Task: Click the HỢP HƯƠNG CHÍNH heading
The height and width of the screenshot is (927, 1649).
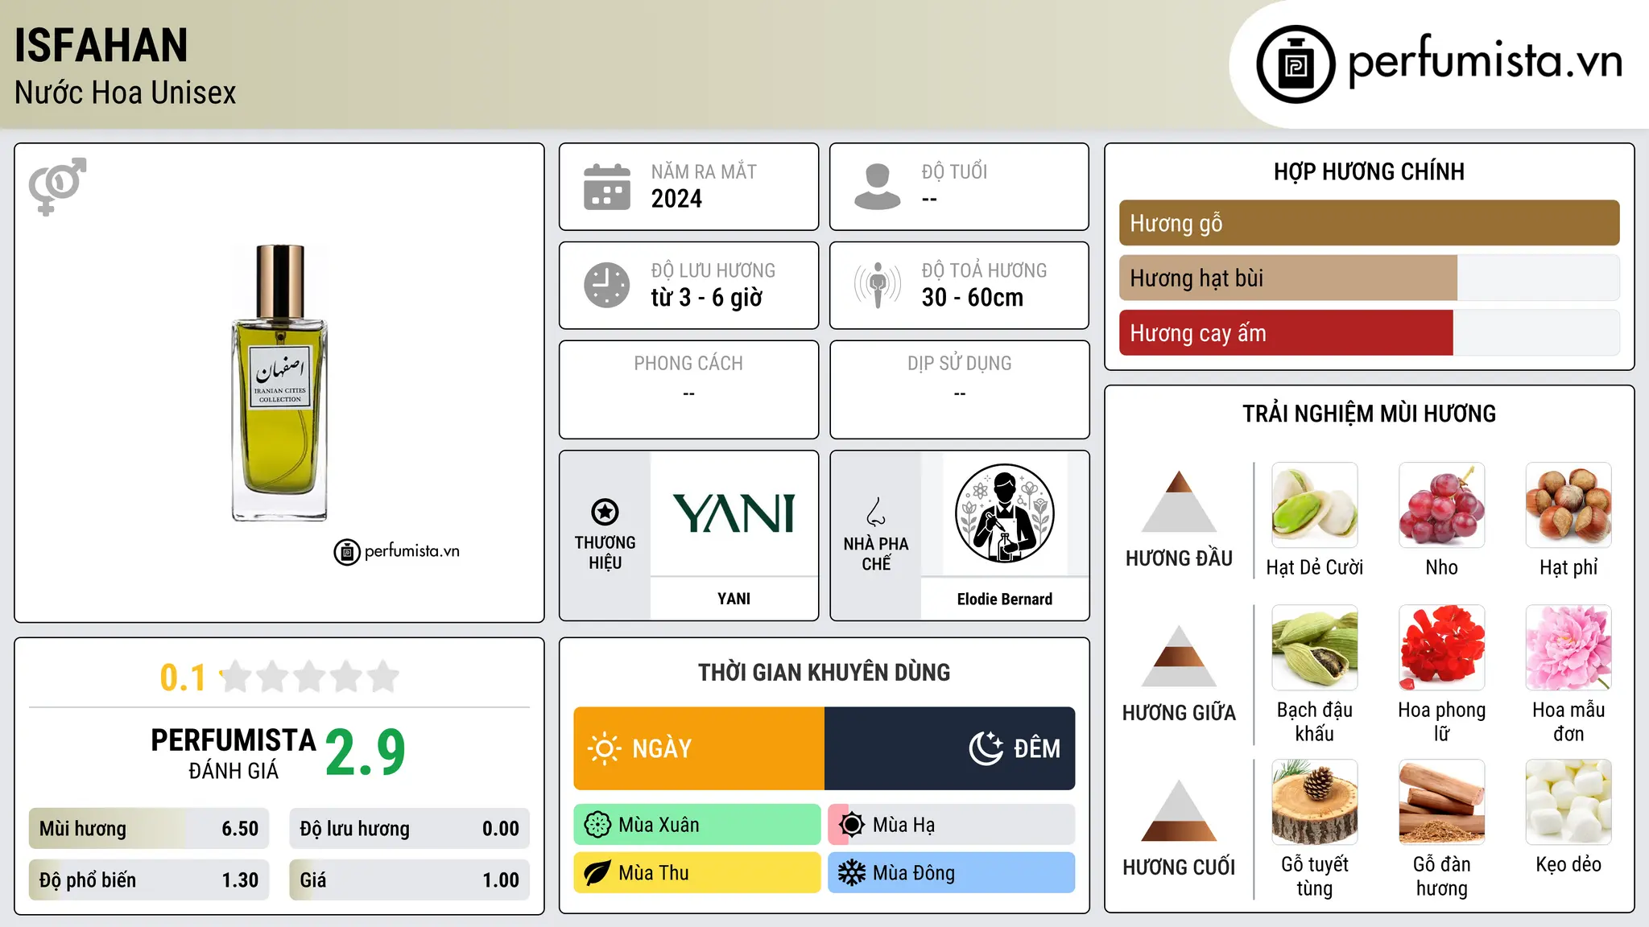Action: click(1369, 171)
